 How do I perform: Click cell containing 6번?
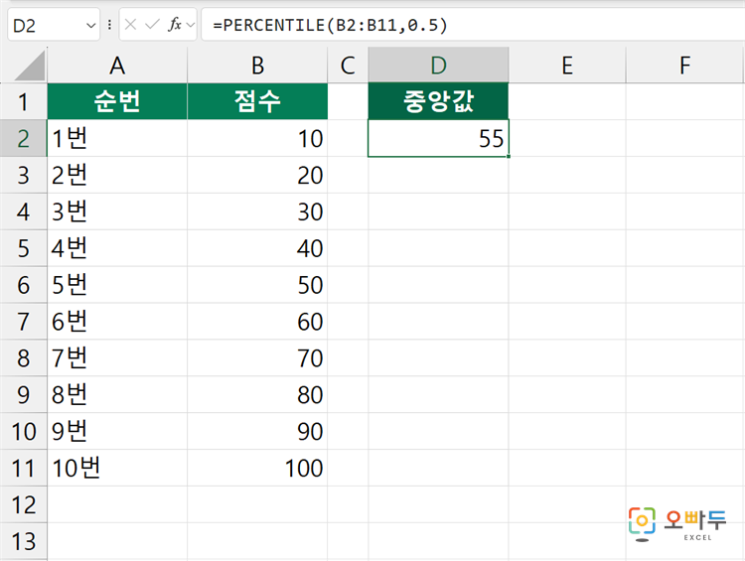click(117, 321)
